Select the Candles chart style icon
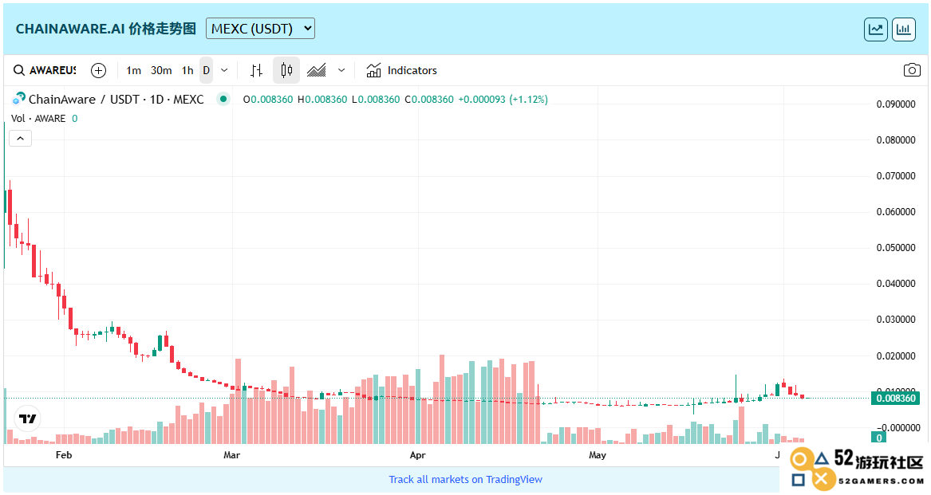This screenshot has width=931, height=495. coord(286,71)
